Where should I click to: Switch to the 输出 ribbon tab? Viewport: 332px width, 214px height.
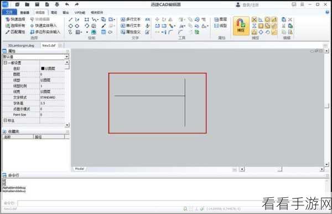click(x=66, y=13)
